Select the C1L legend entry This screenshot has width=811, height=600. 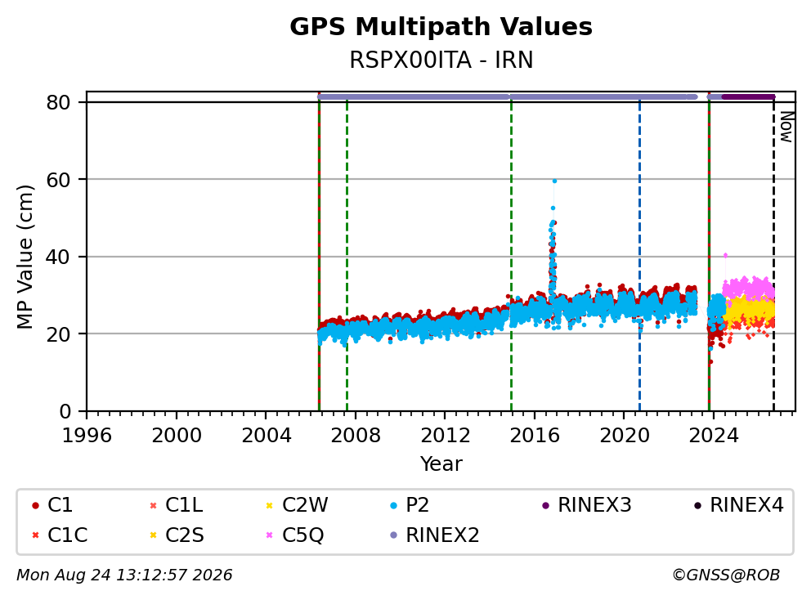[x=176, y=505]
